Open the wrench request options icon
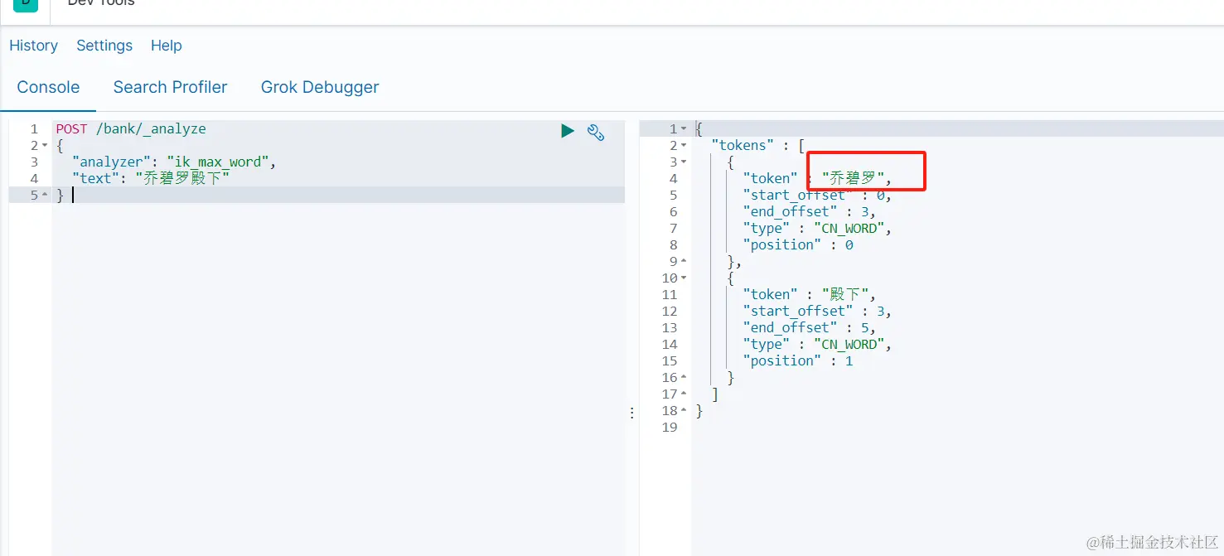 tap(596, 132)
